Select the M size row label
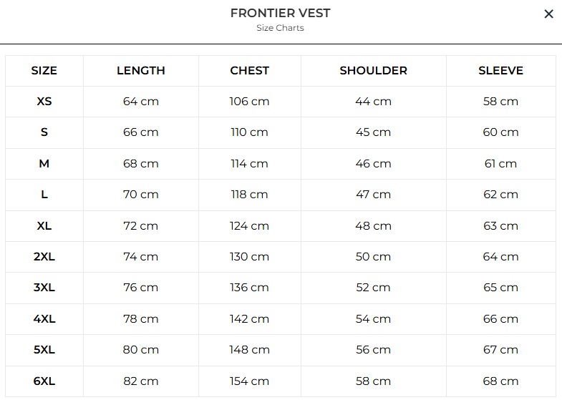Screen dimensions: 562x400 (x=44, y=164)
